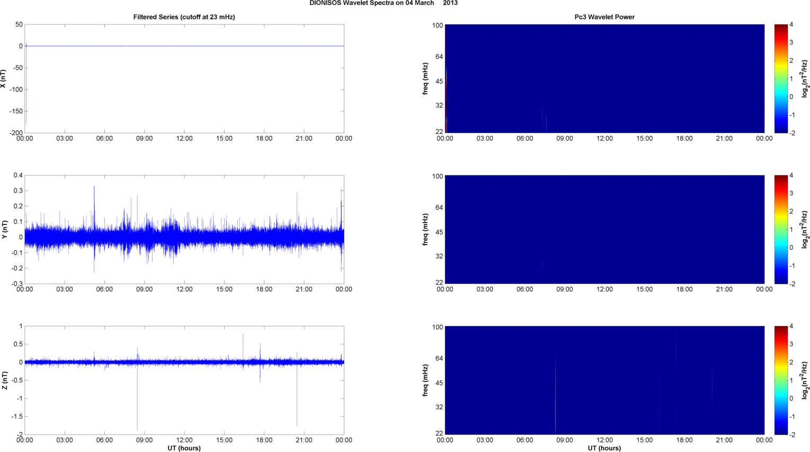Viewport: 810px width, 452px height.
Task: Click the Z (nT) axis label
Action: click(x=4, y=381)
